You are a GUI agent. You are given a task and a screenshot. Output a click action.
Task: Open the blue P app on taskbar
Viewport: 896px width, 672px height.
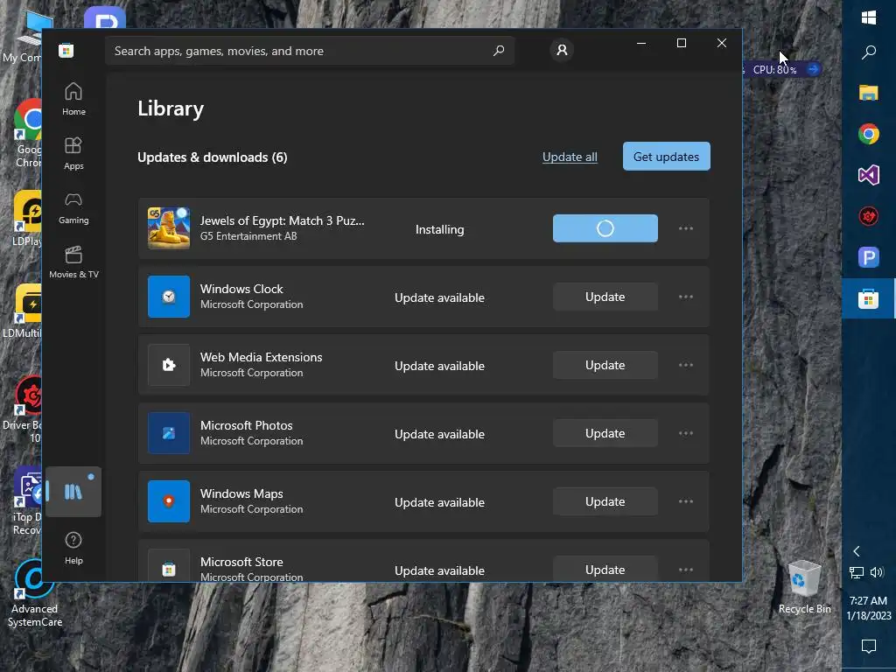[869, 257]
